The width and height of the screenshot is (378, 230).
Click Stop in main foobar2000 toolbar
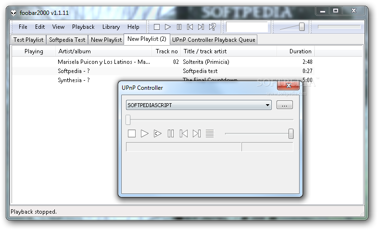[x=157, y=27]
